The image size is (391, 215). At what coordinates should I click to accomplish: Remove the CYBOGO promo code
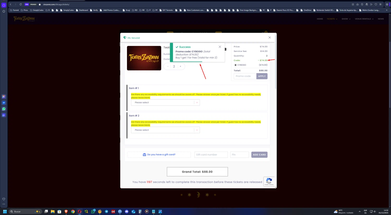235,65
